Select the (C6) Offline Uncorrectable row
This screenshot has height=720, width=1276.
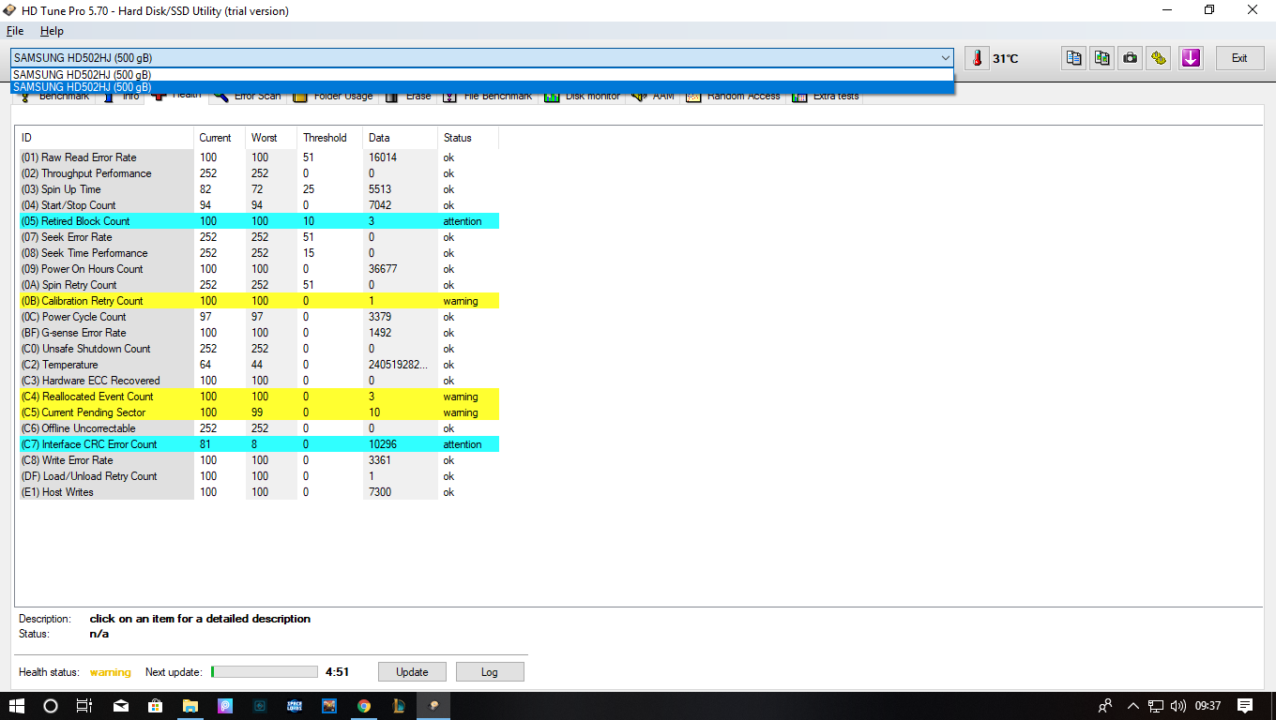click(x=259, y=428)
